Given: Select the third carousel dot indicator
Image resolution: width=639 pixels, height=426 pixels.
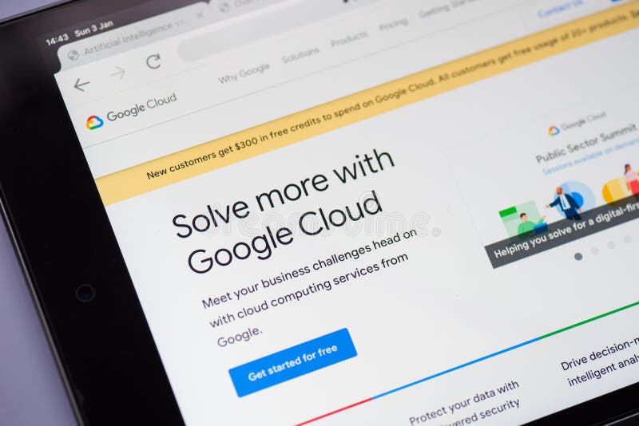Looking at the screenshot, I should [x=611, y=245].
